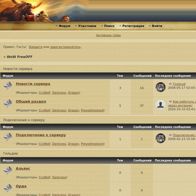Click default silhouette avatar in Общий раздел row
Screen dimensions: 196x196
pos(161,105)
